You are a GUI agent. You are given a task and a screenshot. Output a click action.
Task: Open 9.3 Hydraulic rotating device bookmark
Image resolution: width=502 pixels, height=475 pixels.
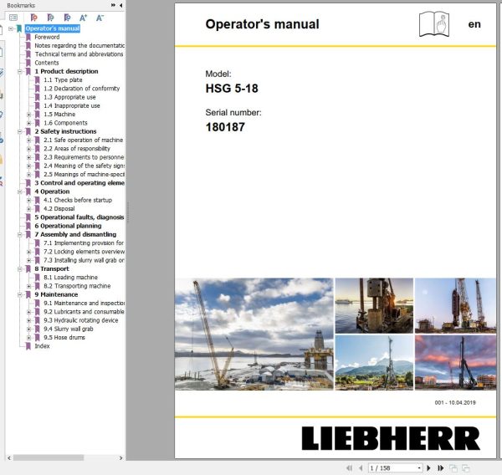(81, 320)
